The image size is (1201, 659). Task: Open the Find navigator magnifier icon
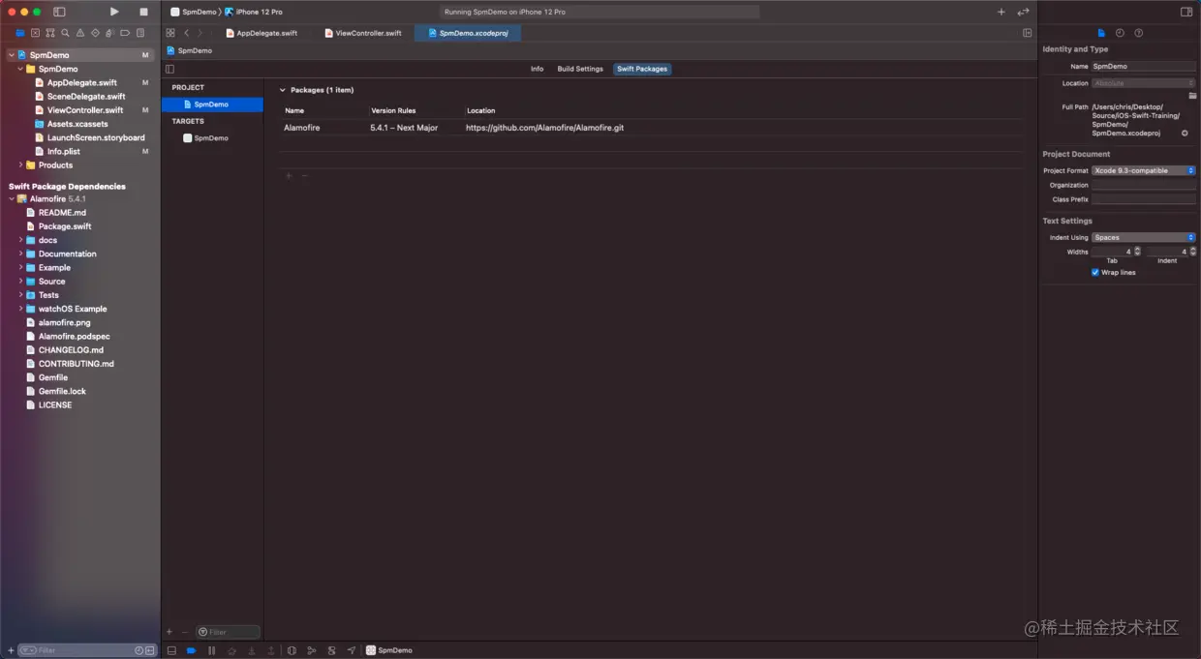click(65, 33)
